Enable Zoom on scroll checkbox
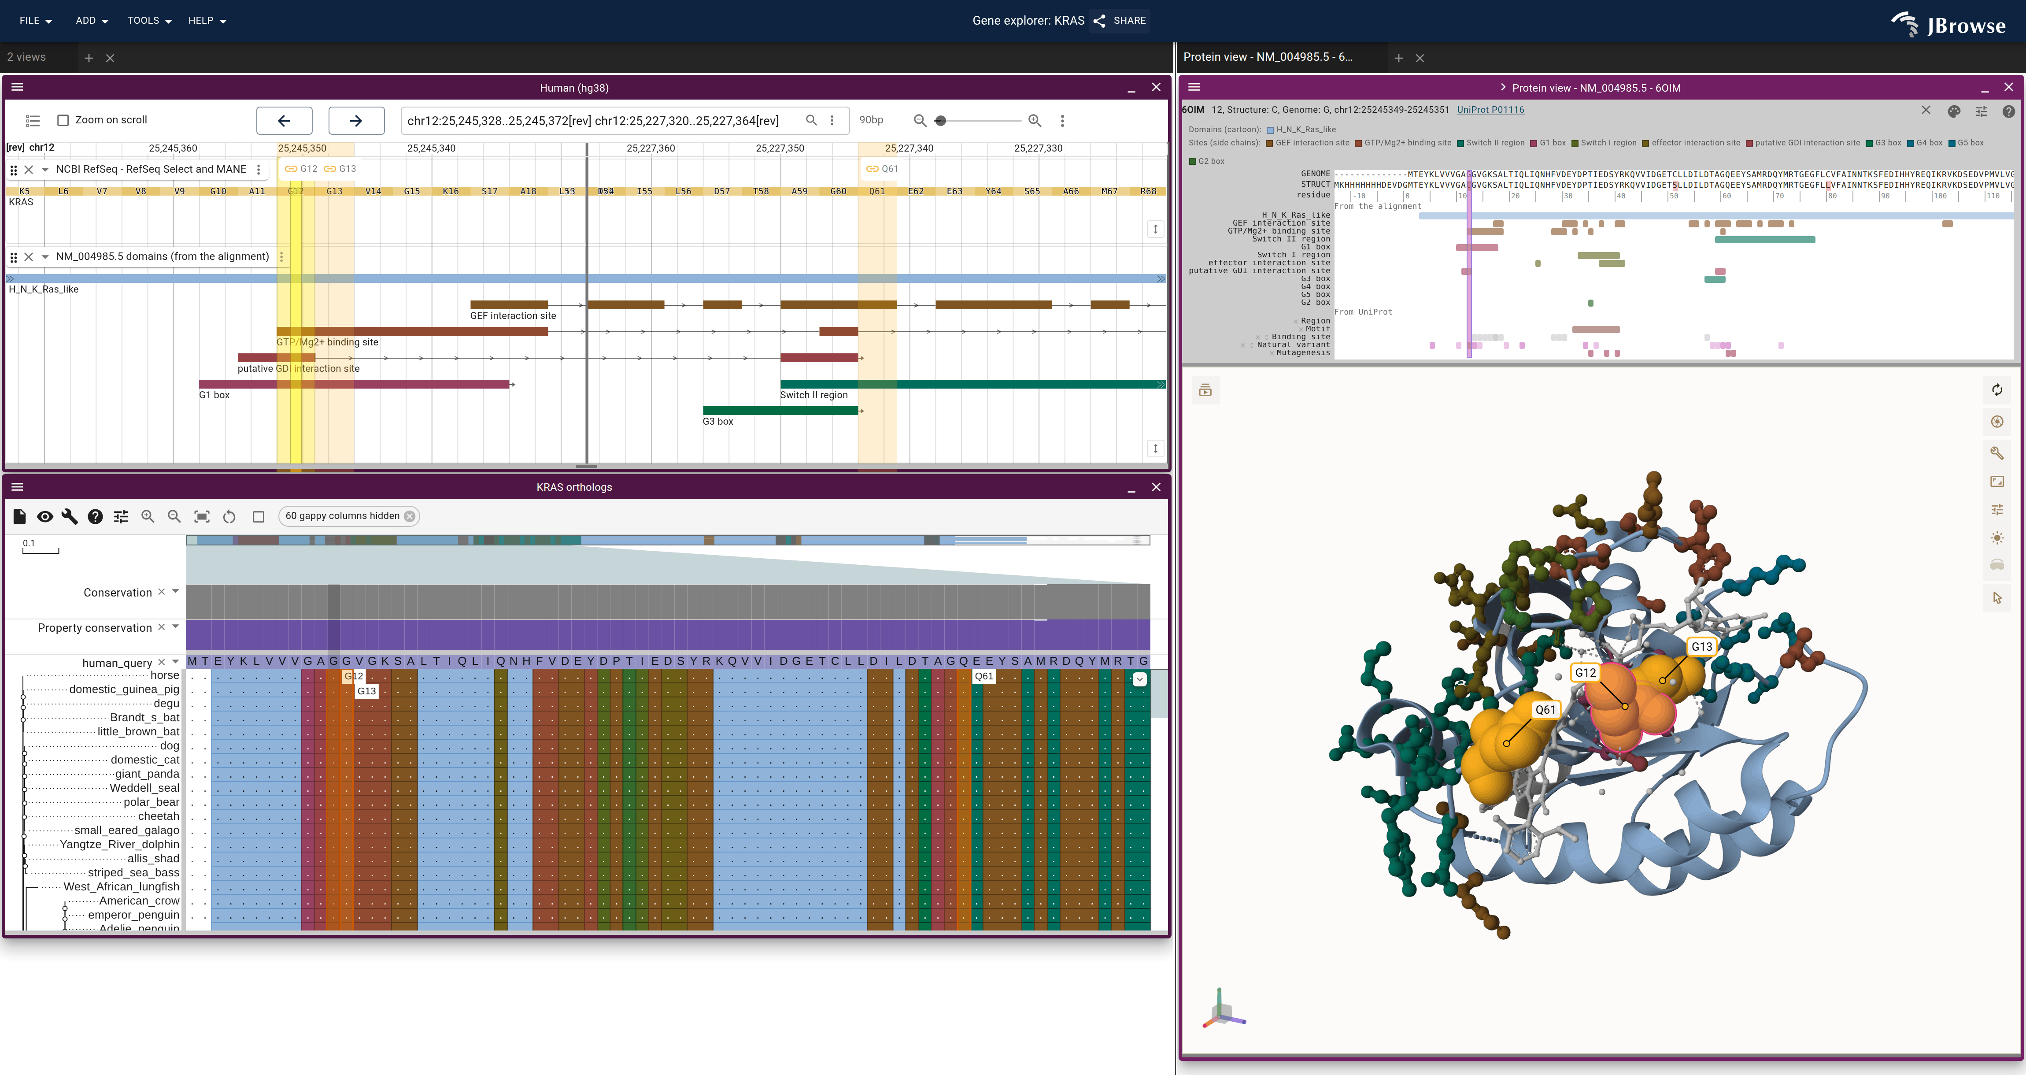The height and width of the screenshot is (1075, 2026). click(63, 120)
